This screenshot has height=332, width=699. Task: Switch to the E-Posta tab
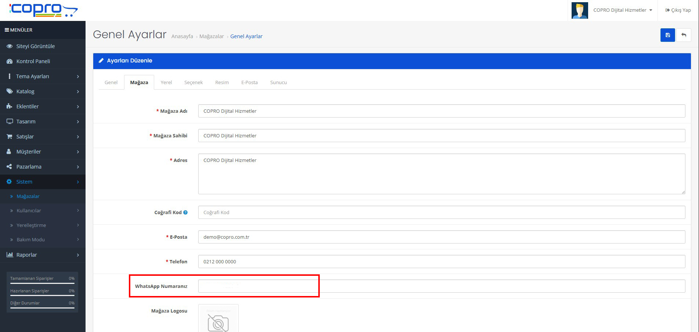[x=249, y=83]
